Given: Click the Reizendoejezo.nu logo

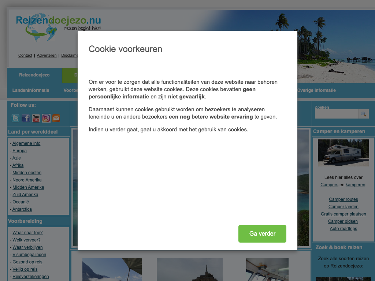Looking at the screenshot, I should 59,28.
